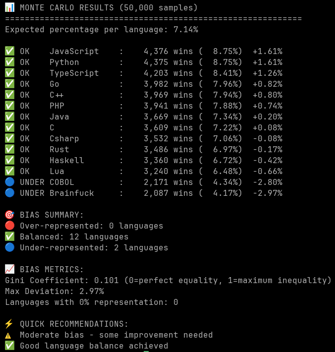
Task: Click the lightning bolt beside Quick Recommendations
Action: (9, 324)
